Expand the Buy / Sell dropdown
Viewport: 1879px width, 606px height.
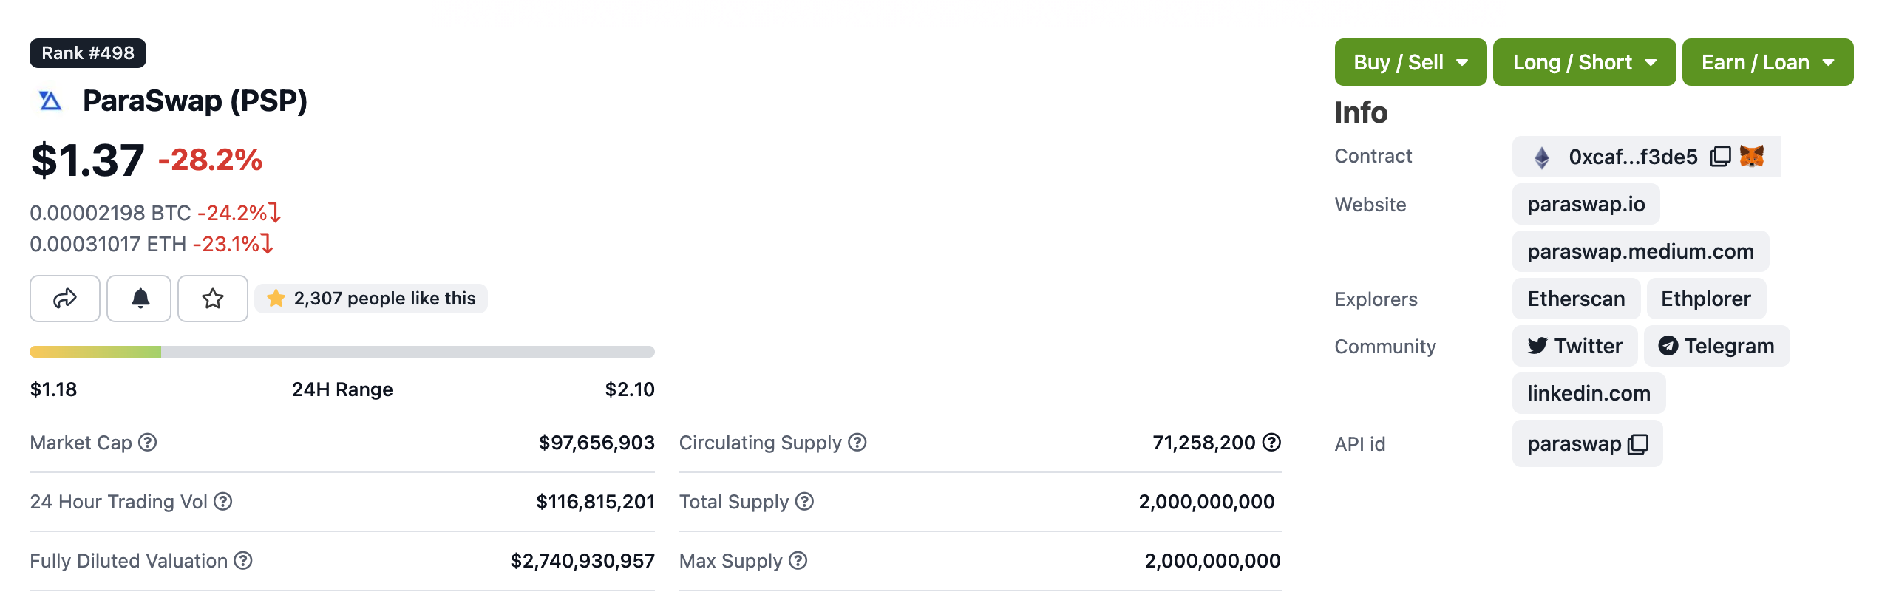tap(1410, 63)
